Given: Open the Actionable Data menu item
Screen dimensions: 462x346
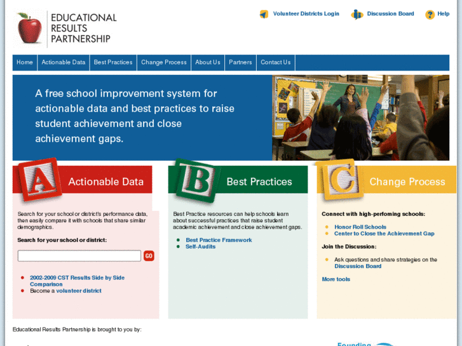Looking at the screenshot, I should [x=64, y=62].
